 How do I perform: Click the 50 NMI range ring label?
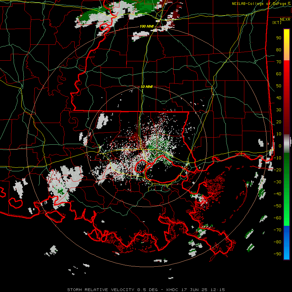point(147,87)
